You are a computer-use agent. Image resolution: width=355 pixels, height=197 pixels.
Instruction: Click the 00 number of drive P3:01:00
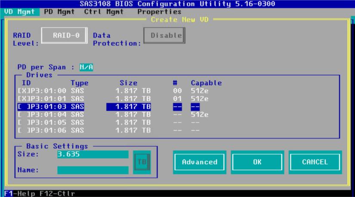coord(177,91)
